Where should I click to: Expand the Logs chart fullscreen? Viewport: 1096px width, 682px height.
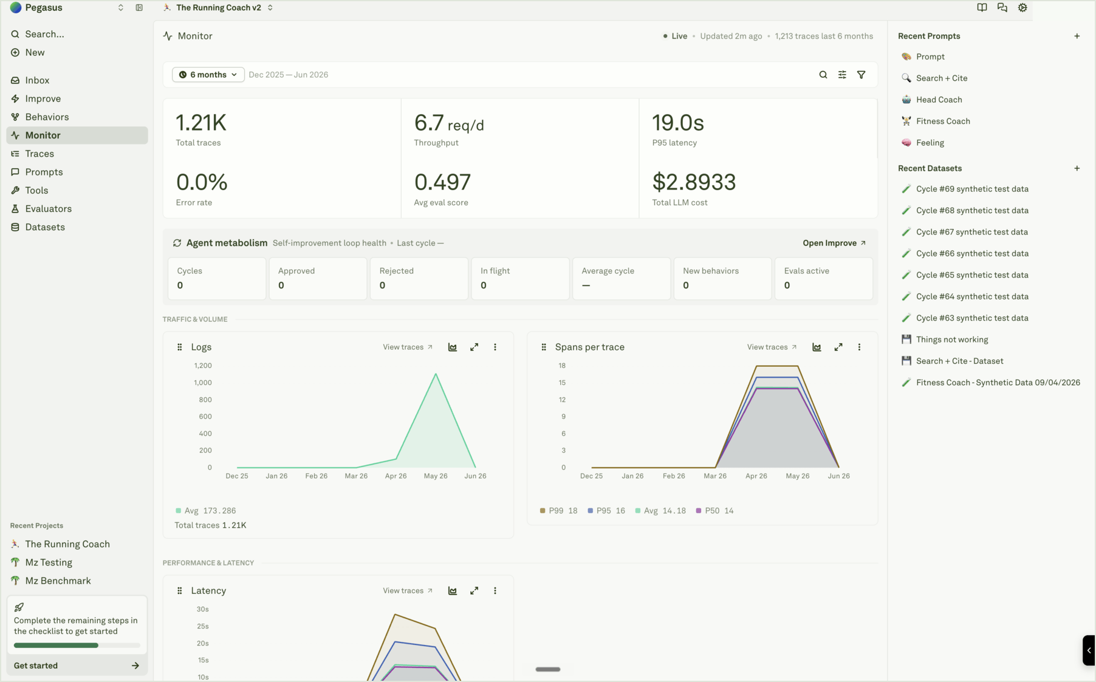point(474,347)
